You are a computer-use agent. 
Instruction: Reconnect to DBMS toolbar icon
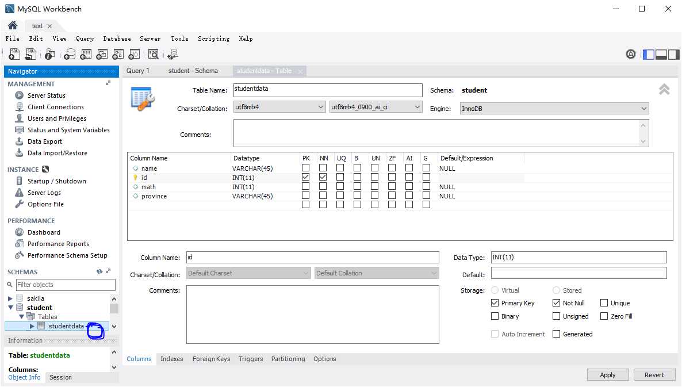173,54
